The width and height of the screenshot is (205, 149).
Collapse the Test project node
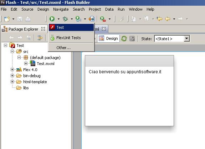pyautogui.click(x=5, y=46)
